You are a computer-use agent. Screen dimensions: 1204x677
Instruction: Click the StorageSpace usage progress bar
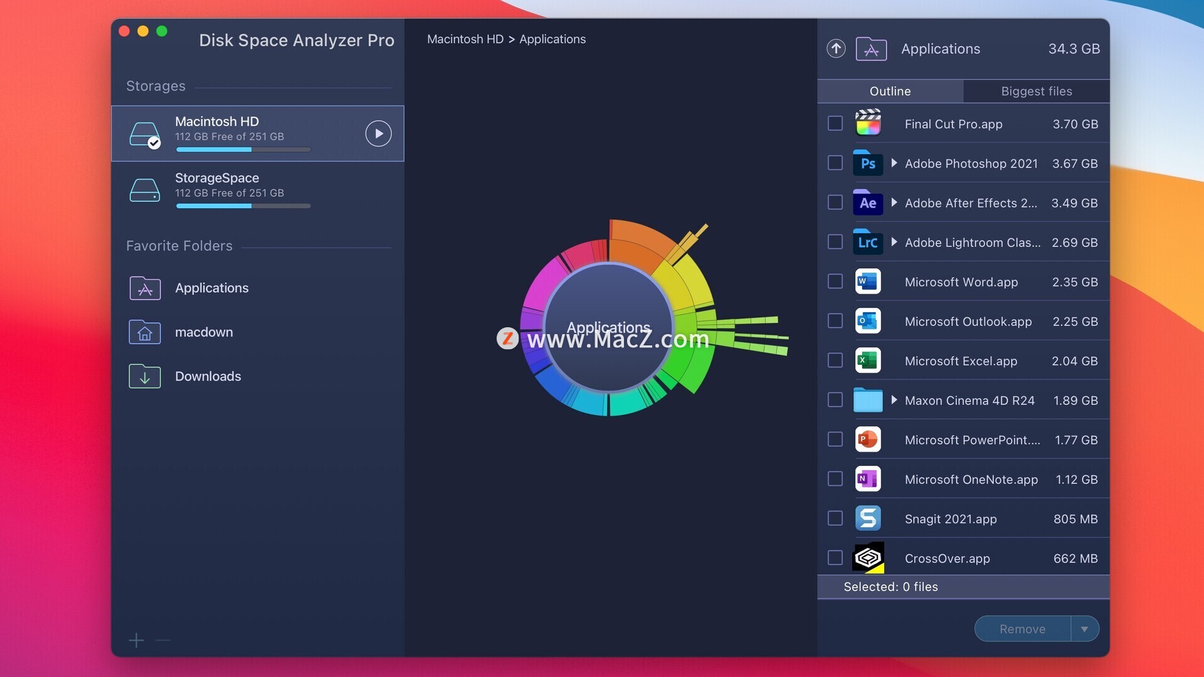[x=243, y=206]
